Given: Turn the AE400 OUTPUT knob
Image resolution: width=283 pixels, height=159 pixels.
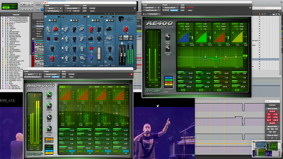Looking at the screenshot, I should click(168, 48).
